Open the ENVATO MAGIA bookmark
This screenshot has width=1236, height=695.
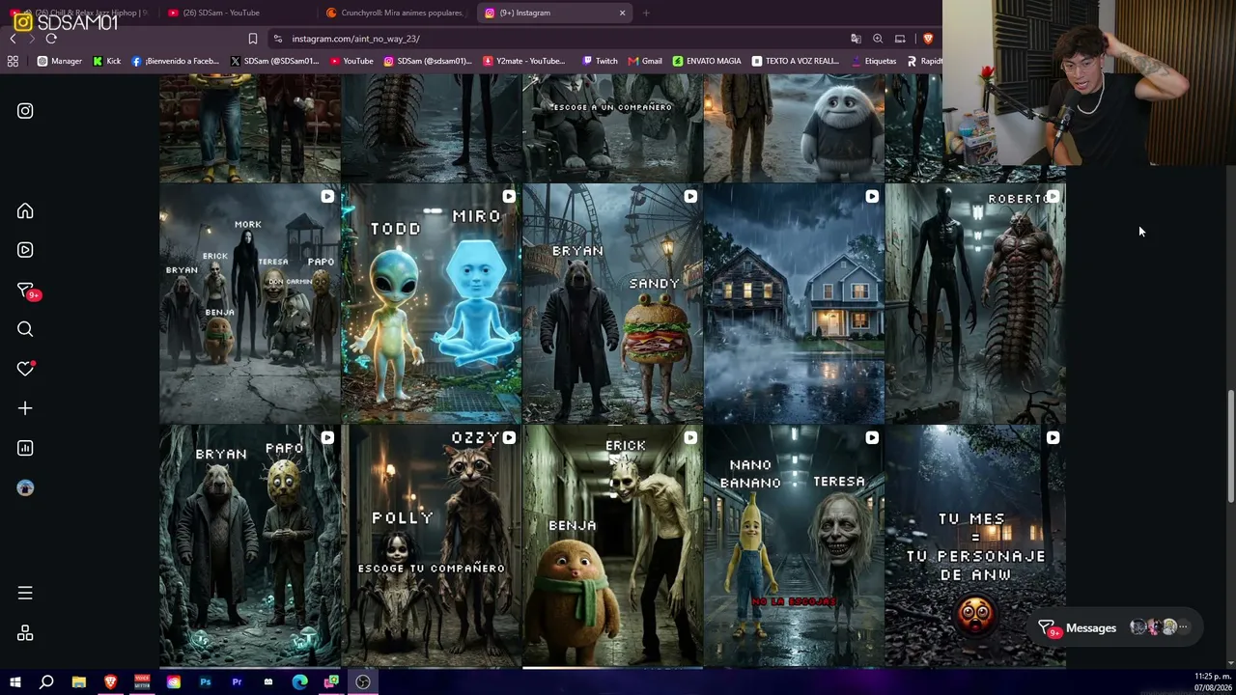click(x=708, y=61)
